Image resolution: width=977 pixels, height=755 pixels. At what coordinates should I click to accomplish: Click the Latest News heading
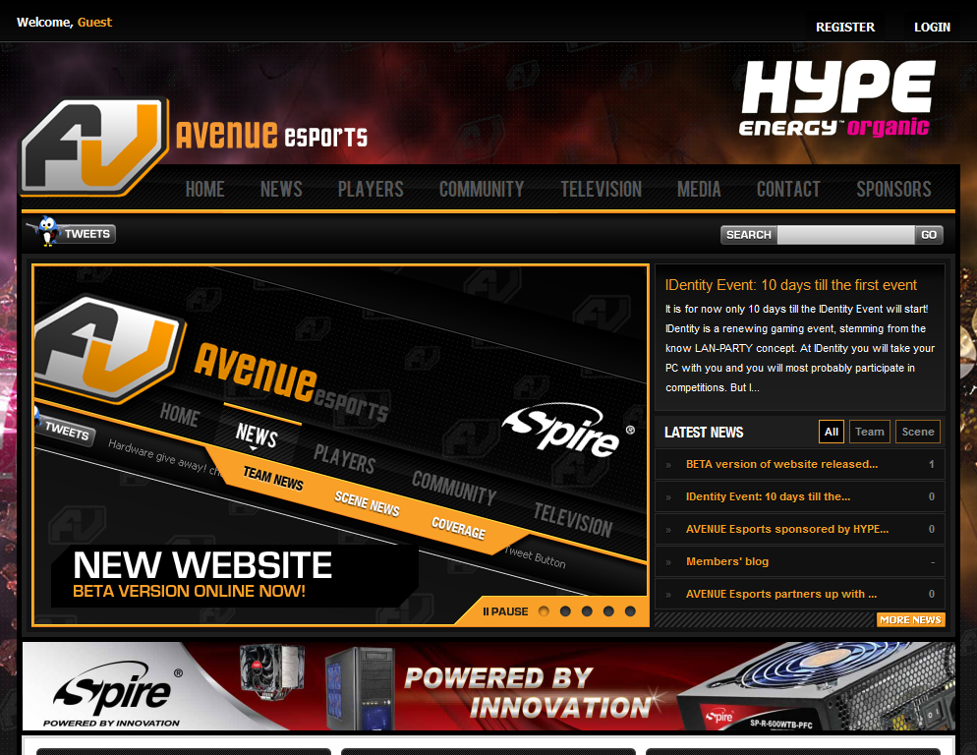coord(704,432)
